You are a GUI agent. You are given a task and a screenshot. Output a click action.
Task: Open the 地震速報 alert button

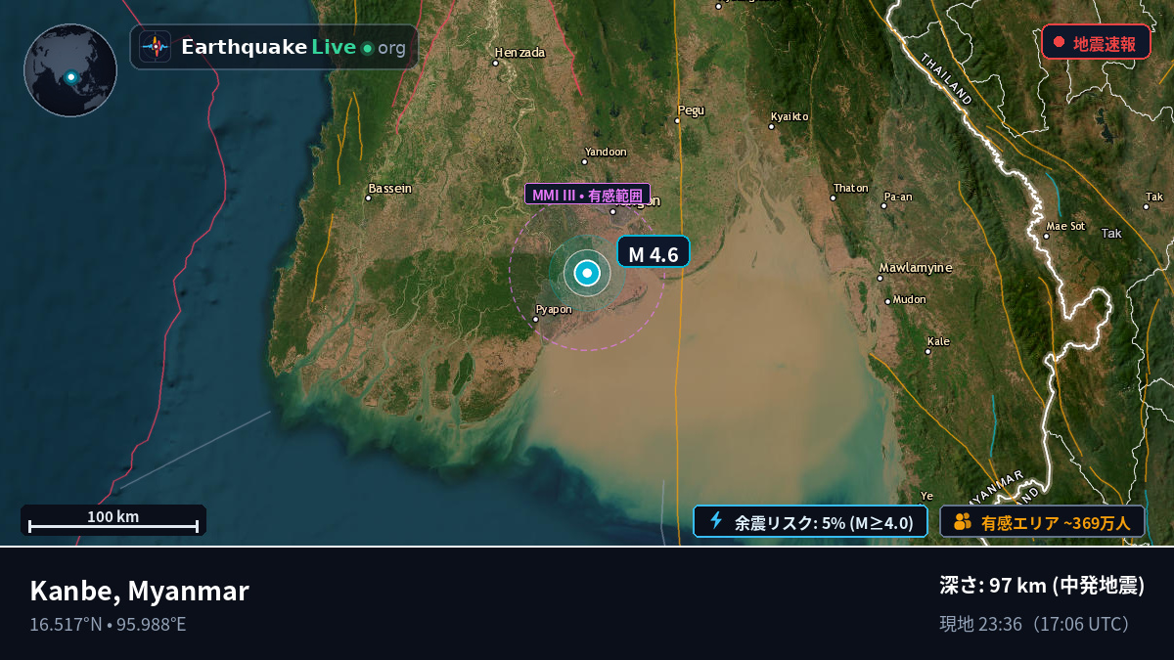pos(1096,42)
